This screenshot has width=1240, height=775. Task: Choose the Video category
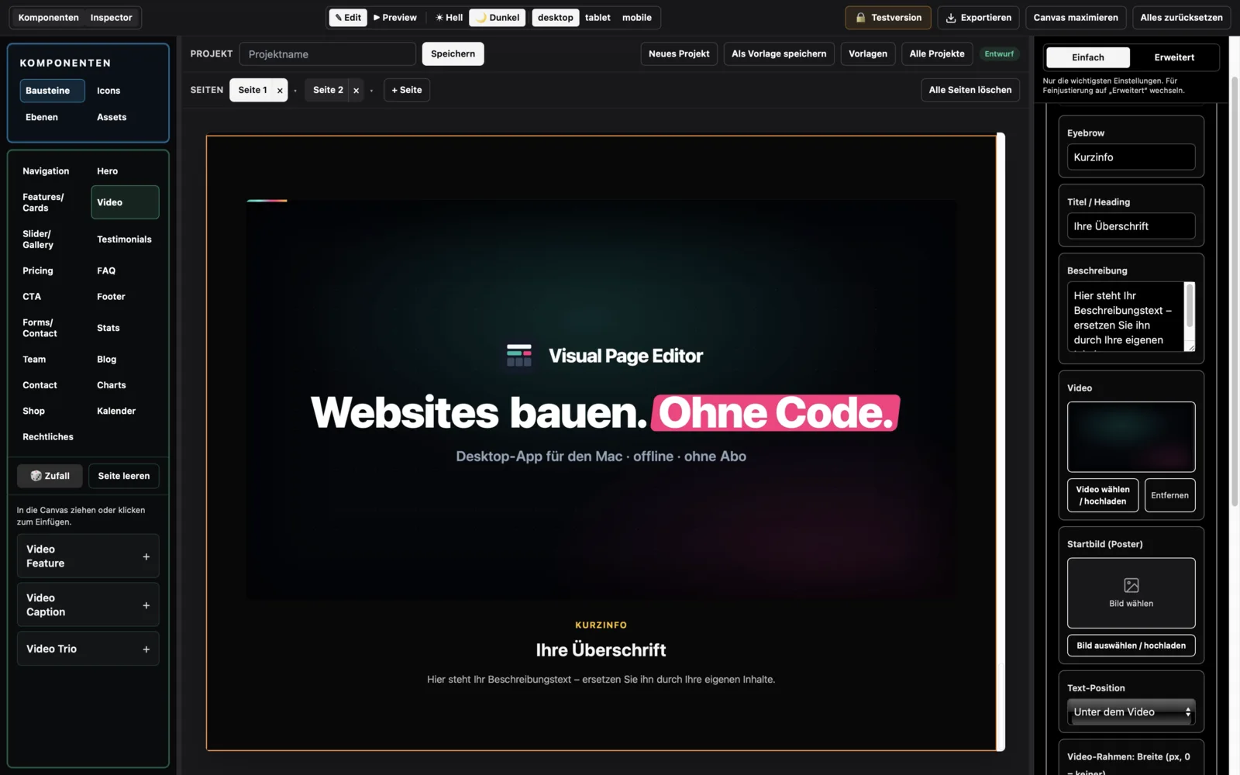125,202
